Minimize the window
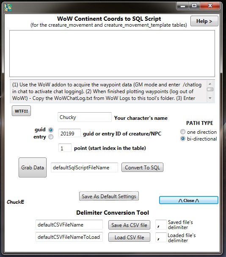 [x=183, y=6]
